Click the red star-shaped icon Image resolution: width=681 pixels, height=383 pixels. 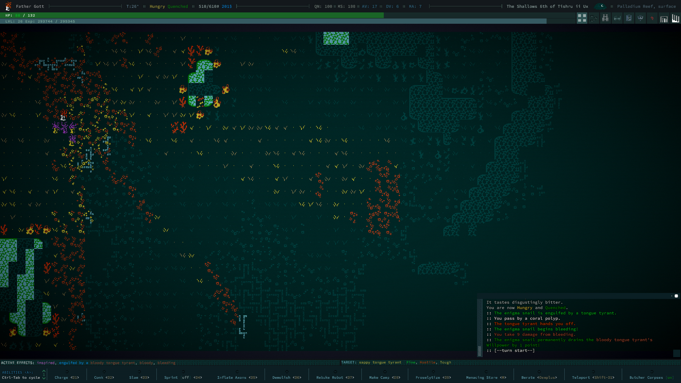652,18
